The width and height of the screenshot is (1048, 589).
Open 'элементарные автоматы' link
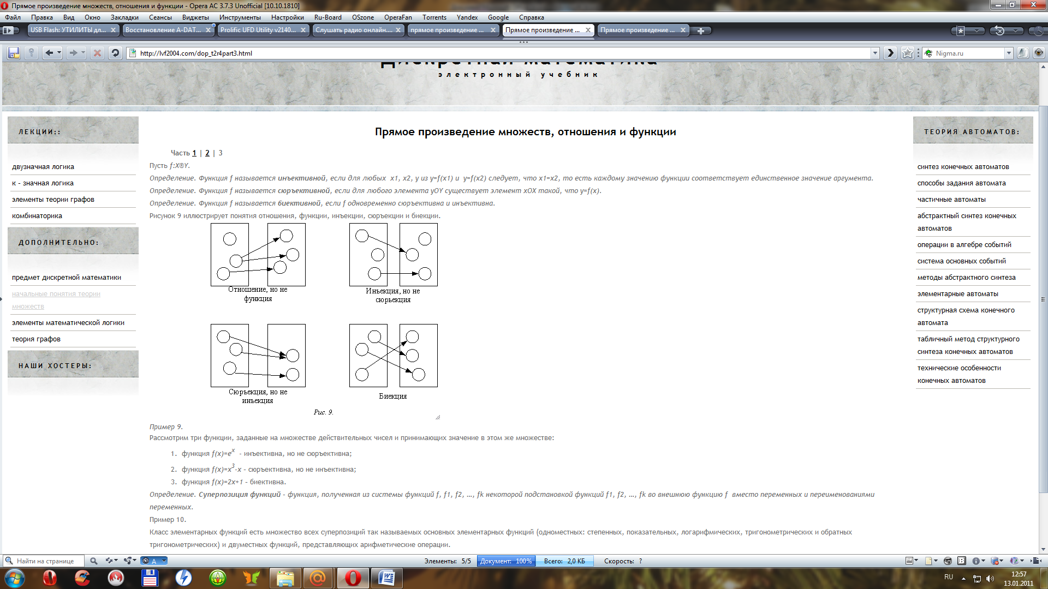tap(958, 294)
